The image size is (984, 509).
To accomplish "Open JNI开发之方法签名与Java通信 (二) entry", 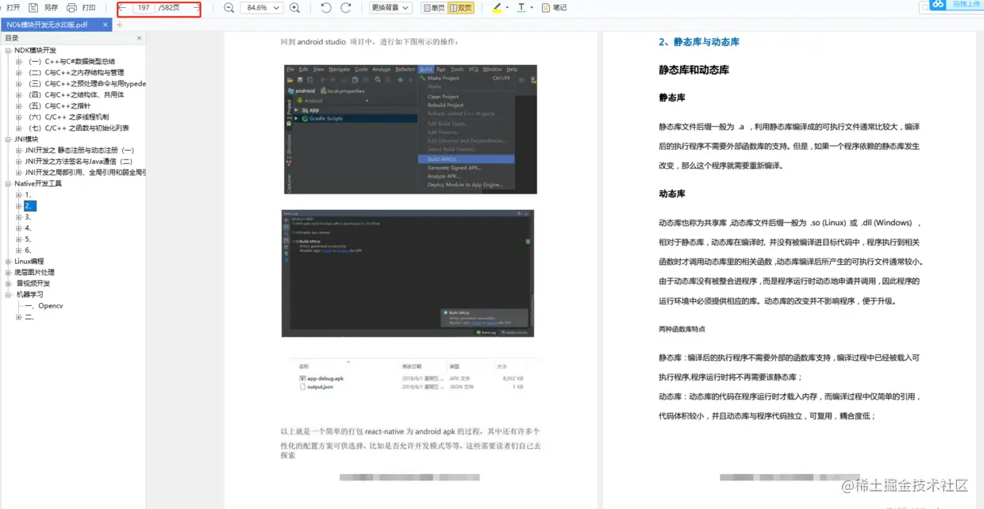I will 79,161.
